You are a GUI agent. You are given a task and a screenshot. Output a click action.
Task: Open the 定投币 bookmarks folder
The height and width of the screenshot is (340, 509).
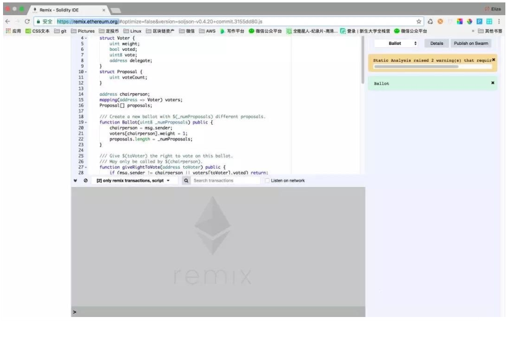point(109,31)
